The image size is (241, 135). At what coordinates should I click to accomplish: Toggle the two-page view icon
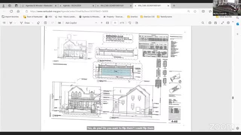136,23
